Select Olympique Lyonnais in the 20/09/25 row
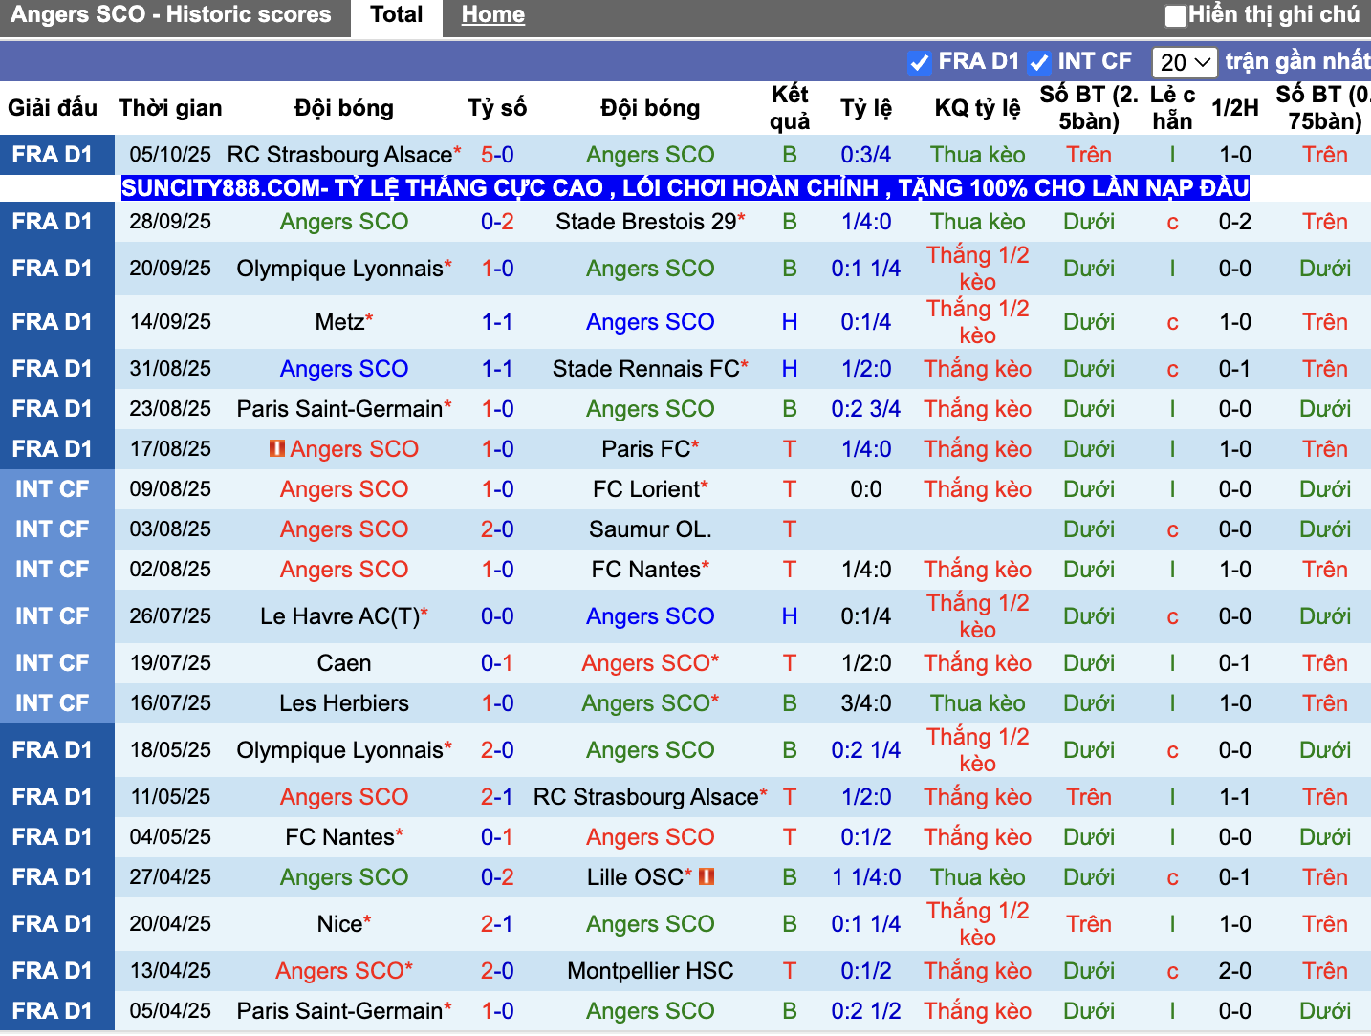Screen dimensions: 1371x1036 [x=339, y=269]
